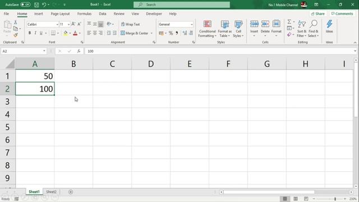Open Sort & Filter options
The height and width of the screenshot is (202, 359).
coord(302,29)
